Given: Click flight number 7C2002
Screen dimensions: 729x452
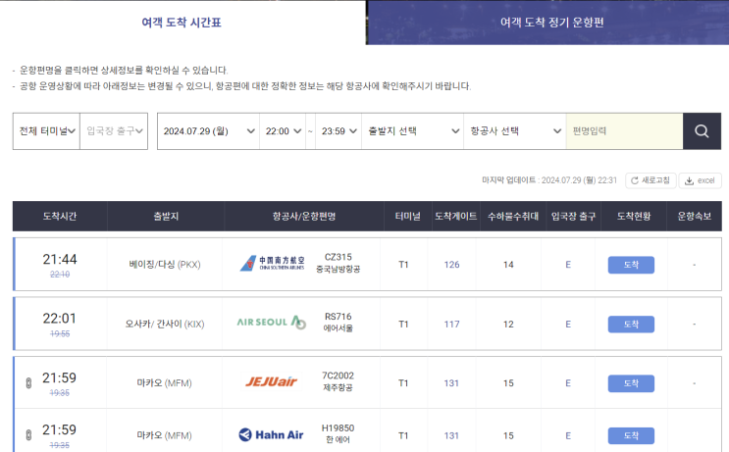Looking at the screenshot, I should (338, 376).
